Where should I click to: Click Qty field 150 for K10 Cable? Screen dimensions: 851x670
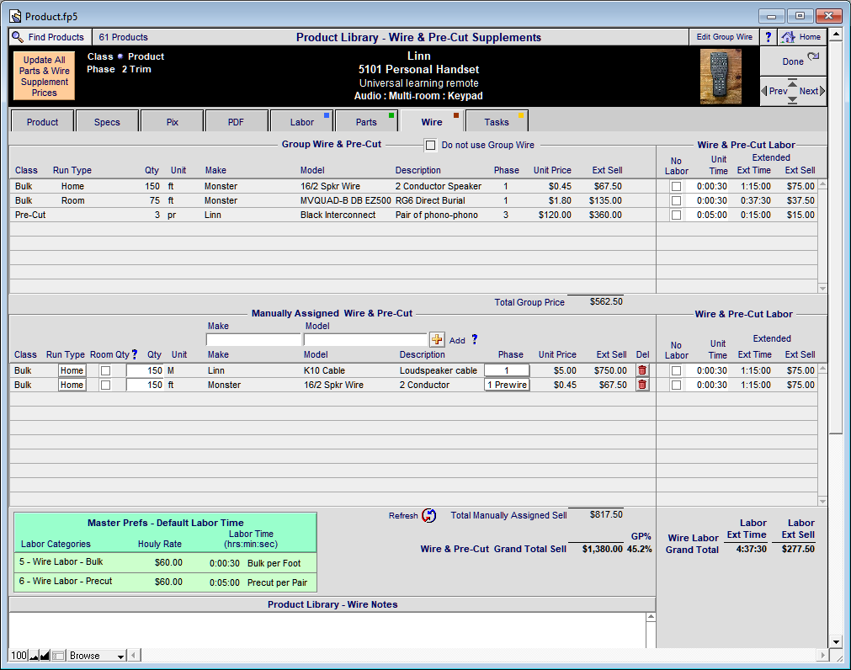point(145,370)
